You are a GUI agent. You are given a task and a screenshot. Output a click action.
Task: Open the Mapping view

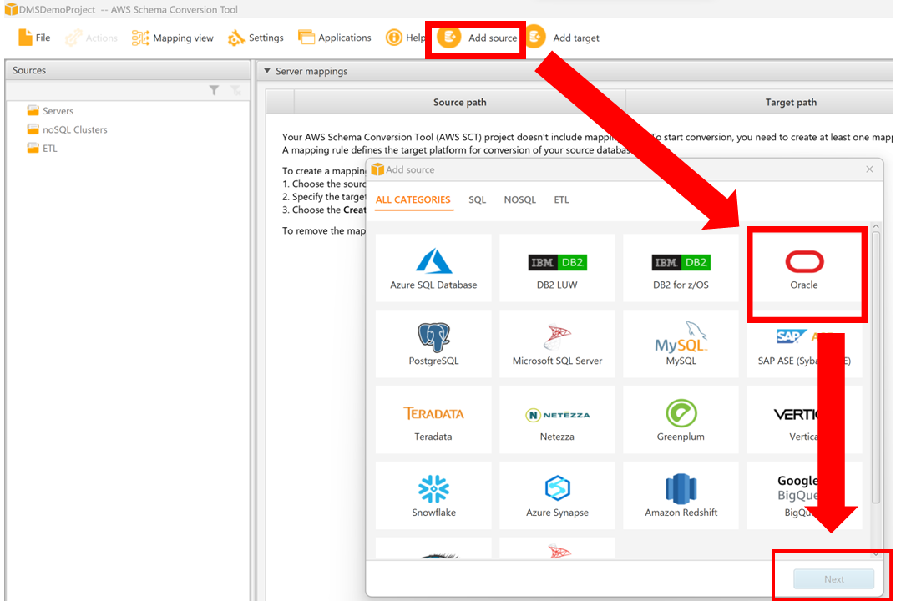pyautogui.click(x=172, y=38)
